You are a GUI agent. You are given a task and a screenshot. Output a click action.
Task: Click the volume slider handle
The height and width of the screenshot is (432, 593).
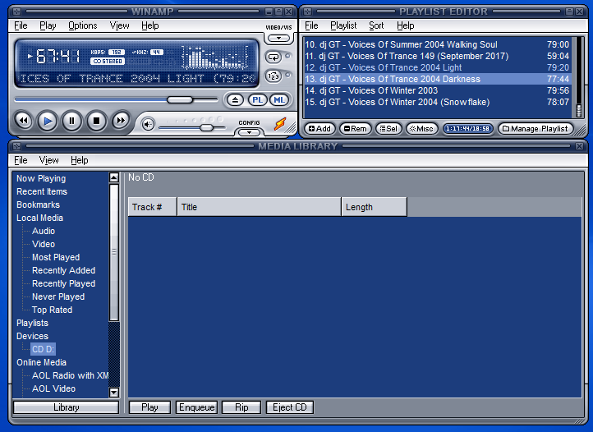point(206,128)
